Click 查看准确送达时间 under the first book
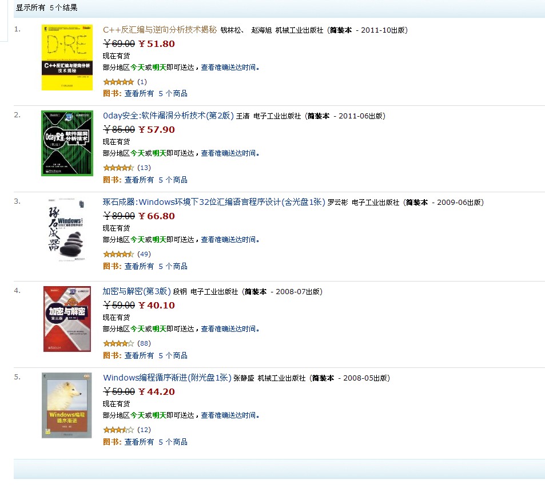Screen dimensions: 545x499 [228, 68]
